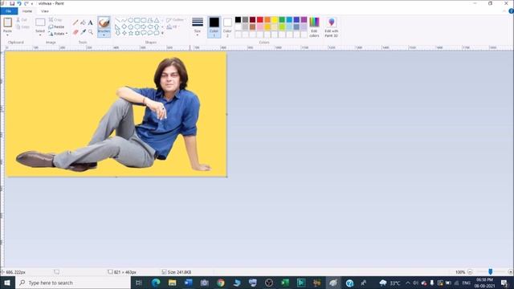Open Microsoft Edge from taskbar
Image resolution: width=514 pixels, height=289 pixels.
(156, 283)
